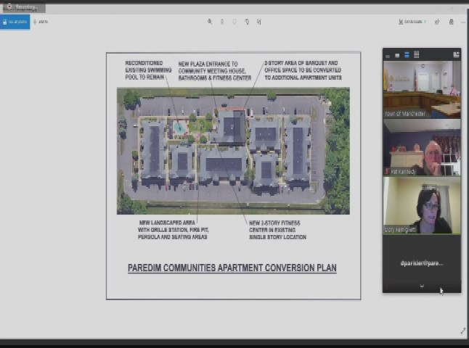Select the third participant video tile
Screen dimensions: 469x348
coord(422,205)
